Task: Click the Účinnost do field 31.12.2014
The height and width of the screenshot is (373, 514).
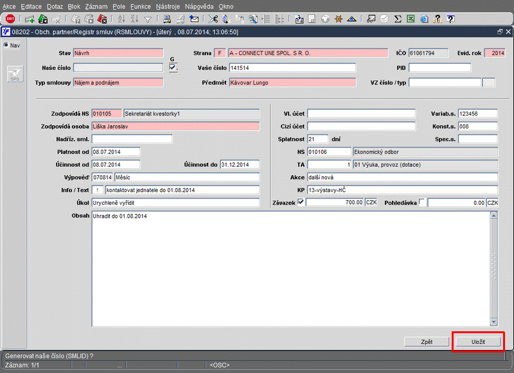Action: 240,165
